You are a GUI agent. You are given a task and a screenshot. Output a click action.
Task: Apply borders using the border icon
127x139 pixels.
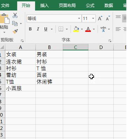(x=61, y=29)
